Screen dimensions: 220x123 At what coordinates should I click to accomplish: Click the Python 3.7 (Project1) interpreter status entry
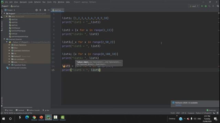[x=203, y=113]
